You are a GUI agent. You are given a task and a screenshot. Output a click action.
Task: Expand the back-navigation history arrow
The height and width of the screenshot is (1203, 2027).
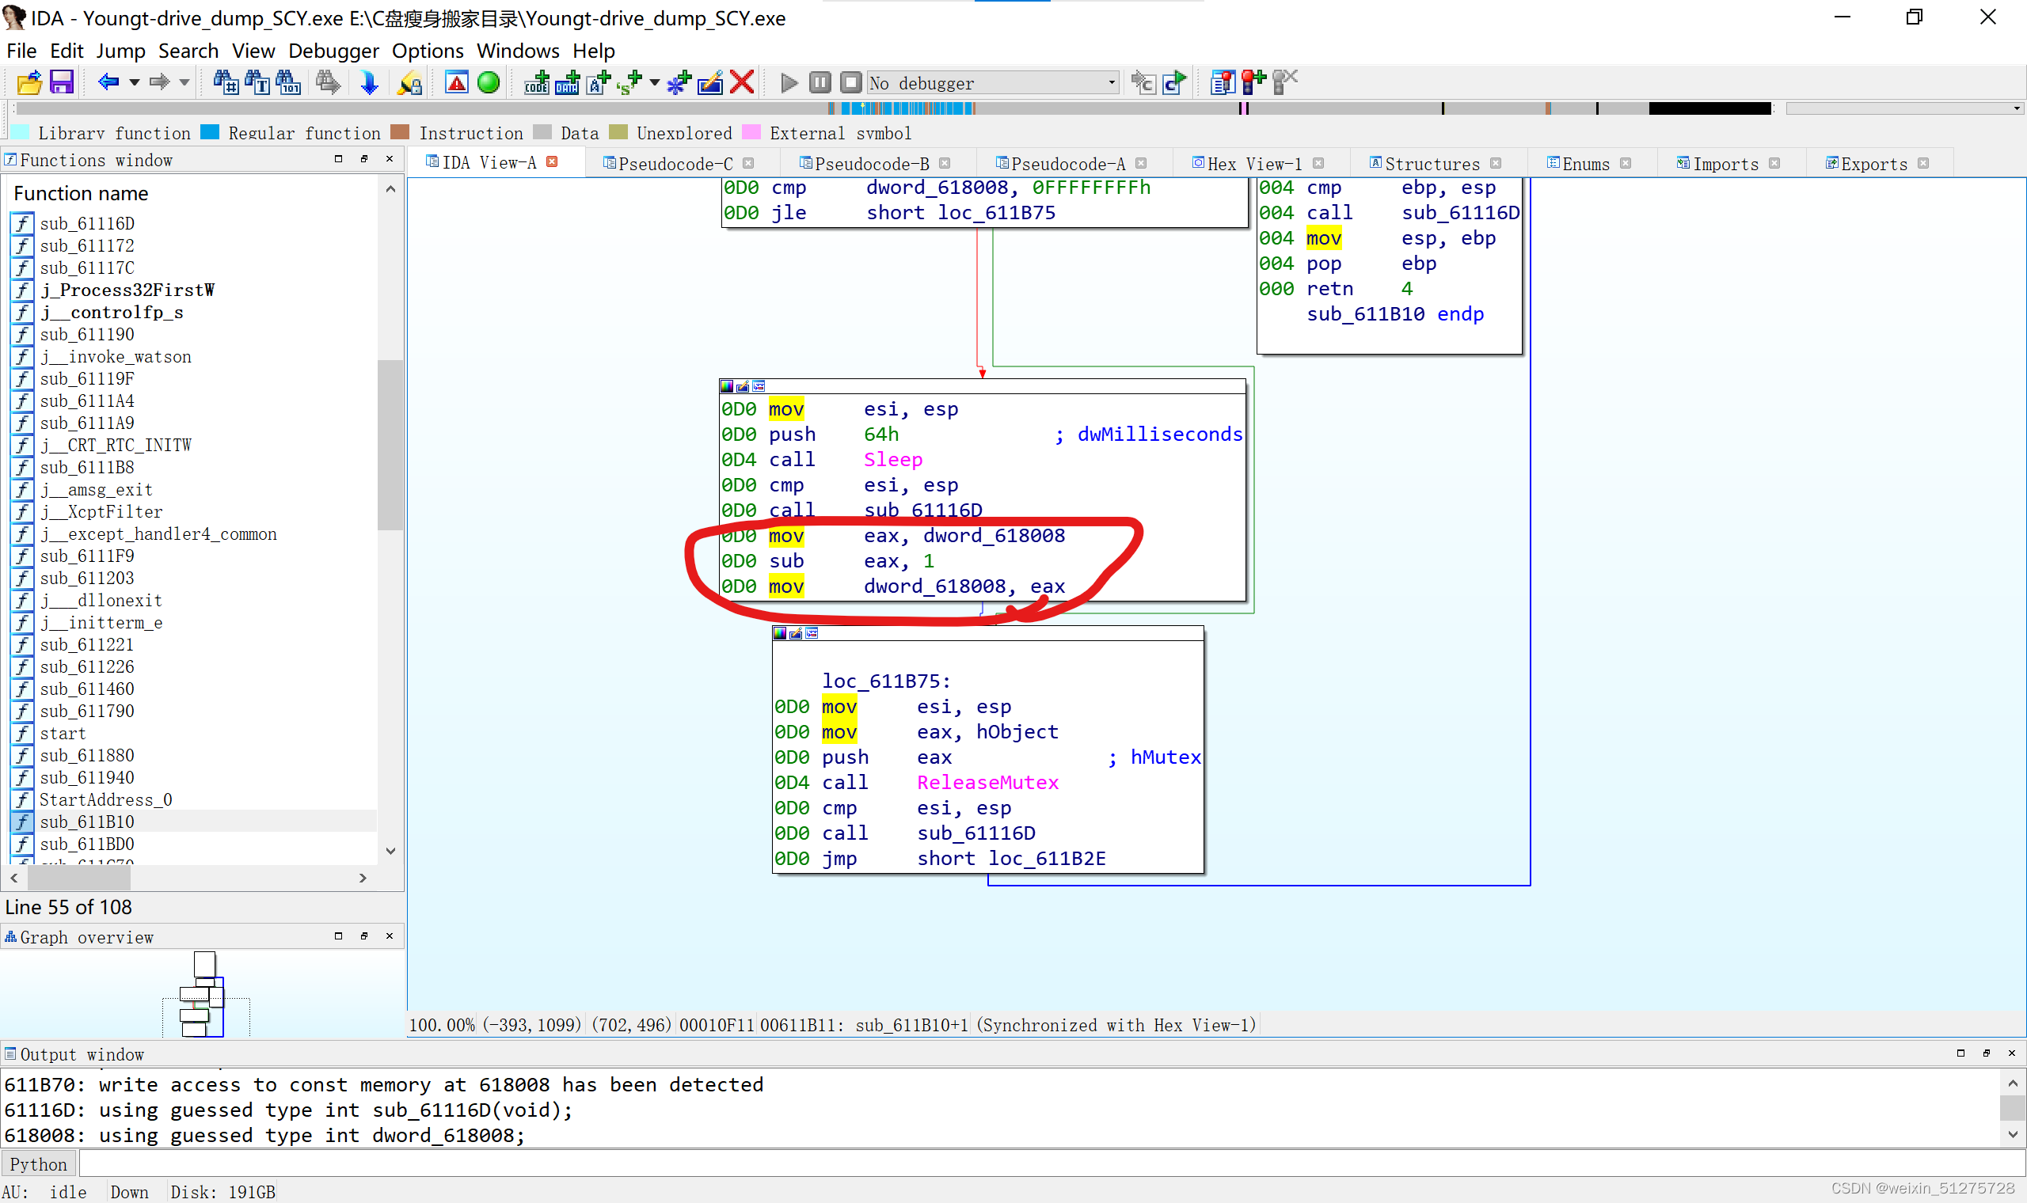coord(135,82)
